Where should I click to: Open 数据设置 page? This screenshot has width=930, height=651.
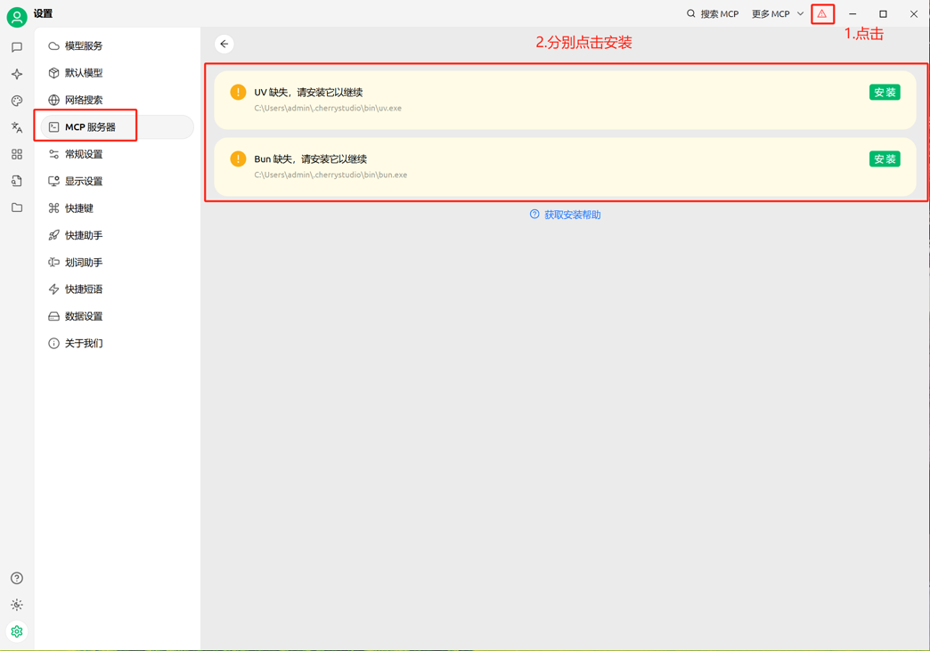tap(117, 316)
